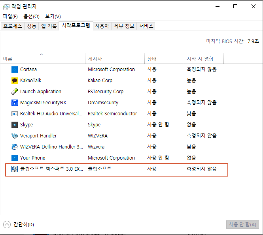The image size is (263, 235).
Task: Click Skype's 사용 안 함 status
Action: (158, 125)
